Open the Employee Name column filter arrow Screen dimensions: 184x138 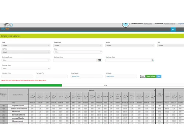tap(27, 95)
